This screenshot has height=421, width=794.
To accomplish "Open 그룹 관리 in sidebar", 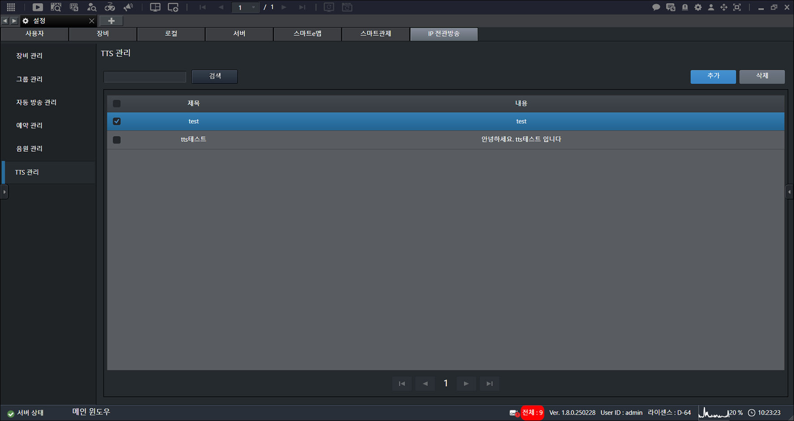I will [29, 79].
